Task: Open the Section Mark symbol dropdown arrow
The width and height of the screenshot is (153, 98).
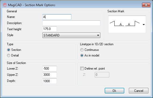Action: point(144,25)
